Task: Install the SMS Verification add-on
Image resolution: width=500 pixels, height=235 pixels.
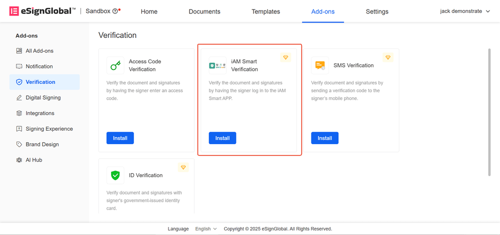Action: (x=324, y=138)
